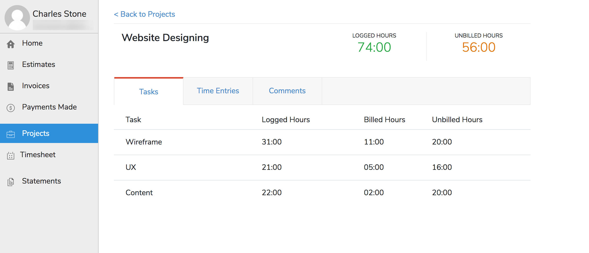
Task: Select the Tasks tab
Action: [x=149, y=92]
